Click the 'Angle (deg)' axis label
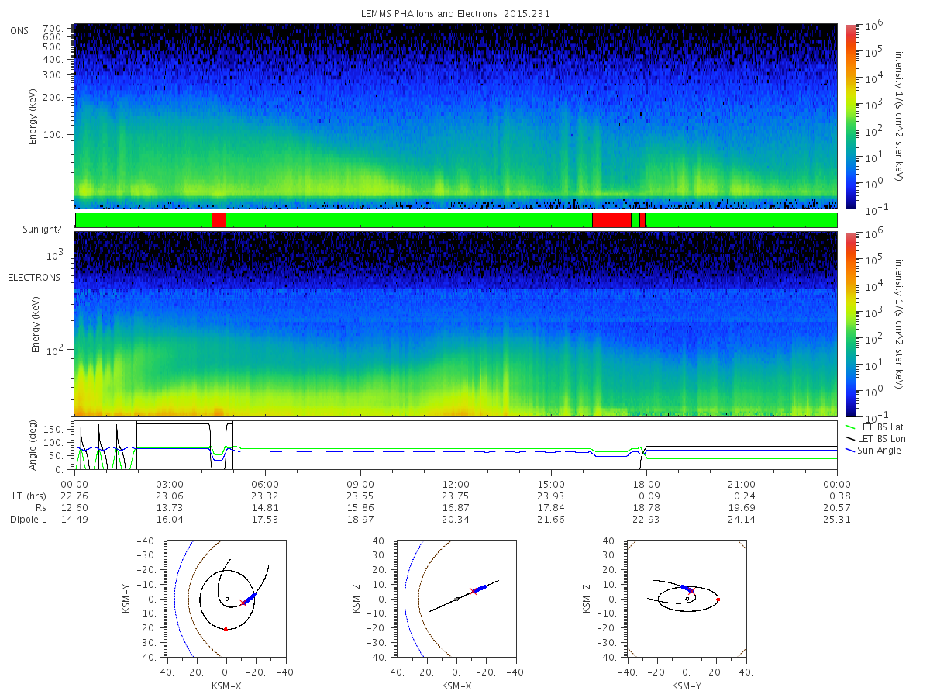 click(33, 446)
